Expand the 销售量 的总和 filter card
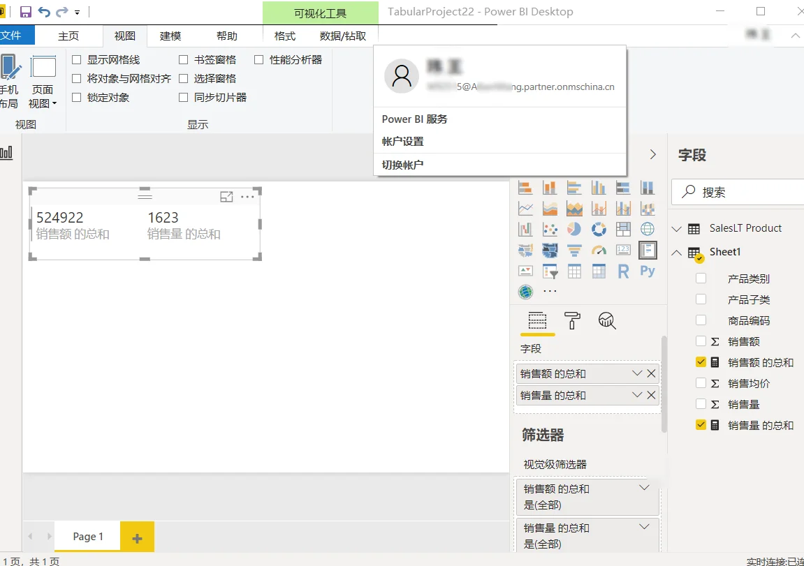Viewport: 804px width, 566px height. point(645,526)
